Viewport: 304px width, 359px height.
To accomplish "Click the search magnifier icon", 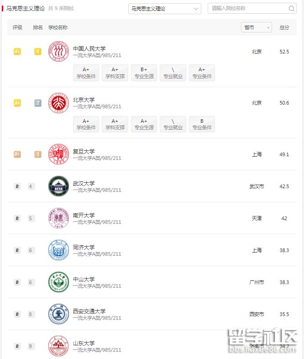I will click(x=291, y=9).
